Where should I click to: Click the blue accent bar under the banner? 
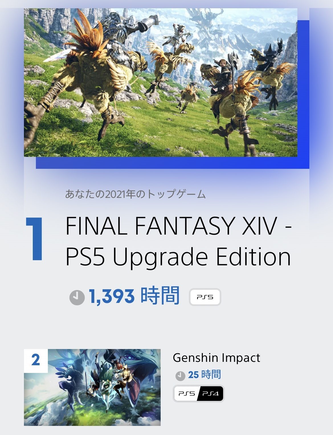[172, 163]
